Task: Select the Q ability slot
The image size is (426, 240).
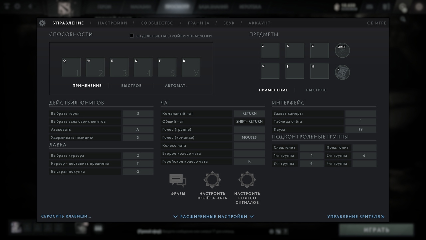Action: [71, 67]
